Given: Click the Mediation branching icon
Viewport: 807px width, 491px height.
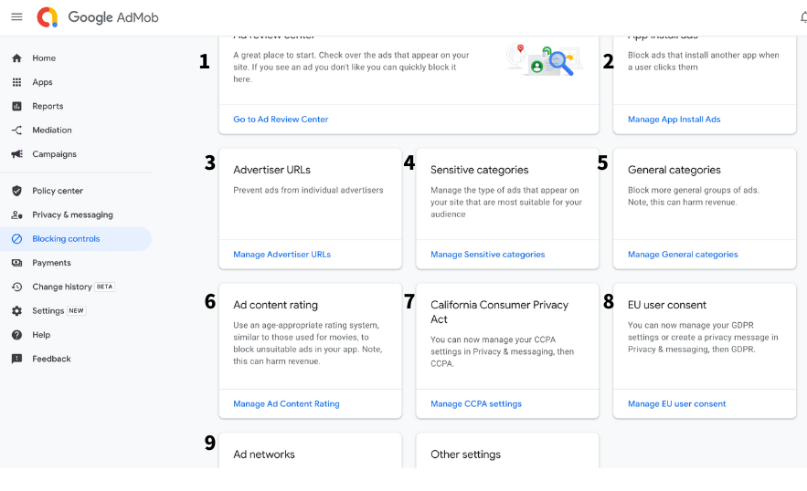Looking at the screenshot, I should click(17, 131).
